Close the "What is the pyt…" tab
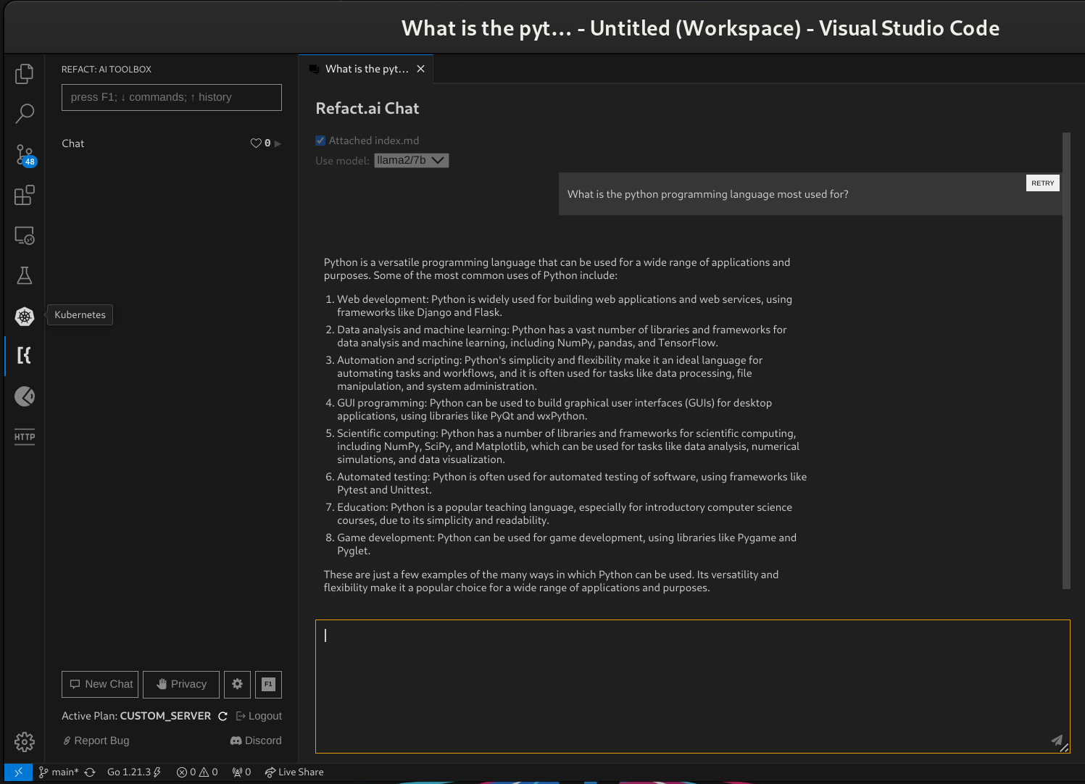The image size is (1085, 784). [x=420, y=69]
